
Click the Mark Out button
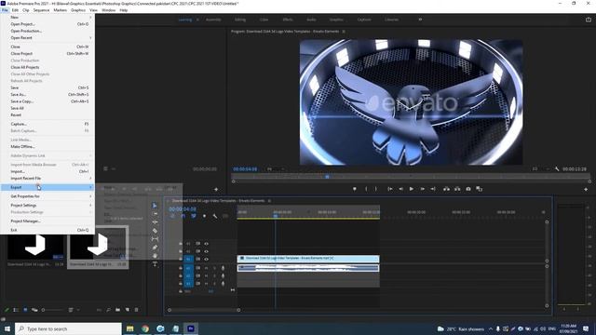pos(376,189)
